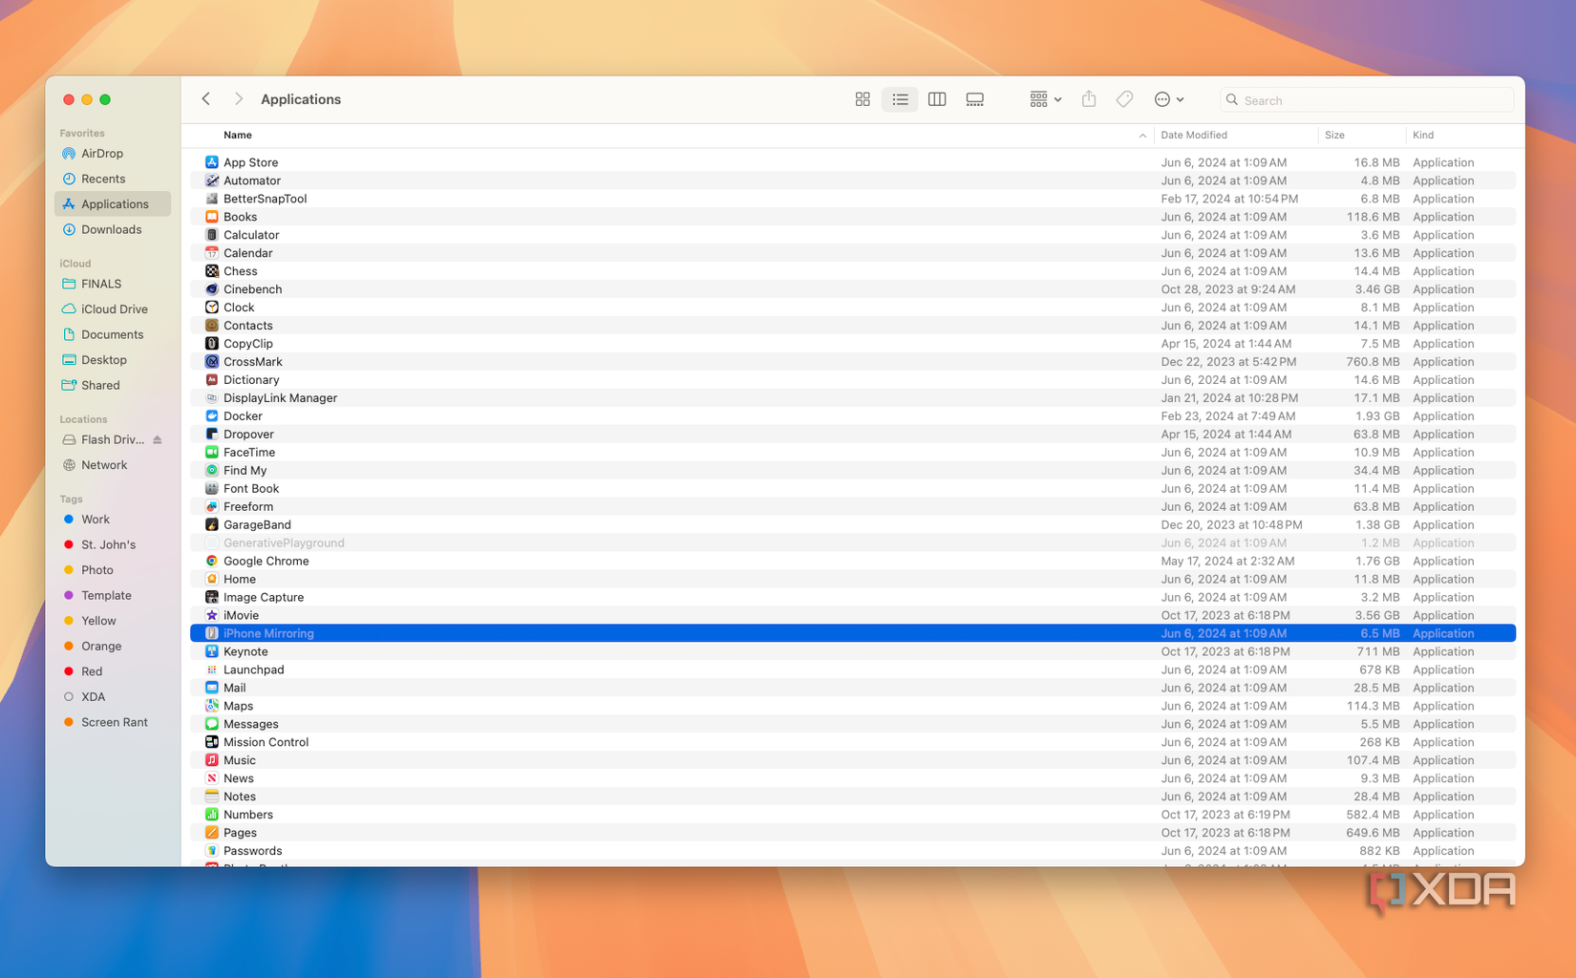Switch to icon grid view
This screenshot has height=978, width=1576.
click(x=863, y=99)
